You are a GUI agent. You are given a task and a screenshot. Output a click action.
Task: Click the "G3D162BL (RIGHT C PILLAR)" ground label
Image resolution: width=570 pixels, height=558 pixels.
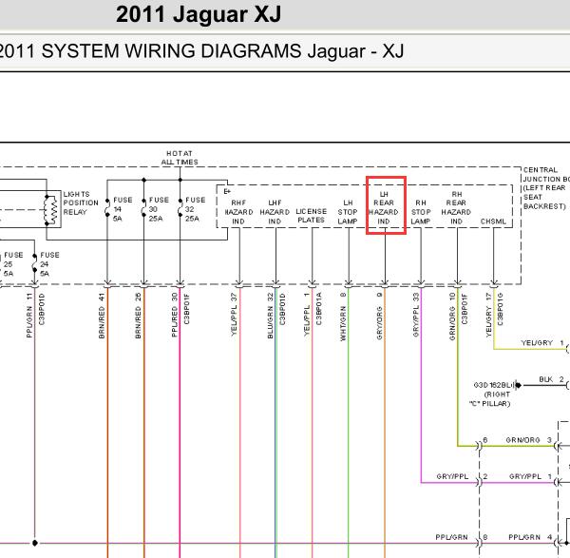492,394
